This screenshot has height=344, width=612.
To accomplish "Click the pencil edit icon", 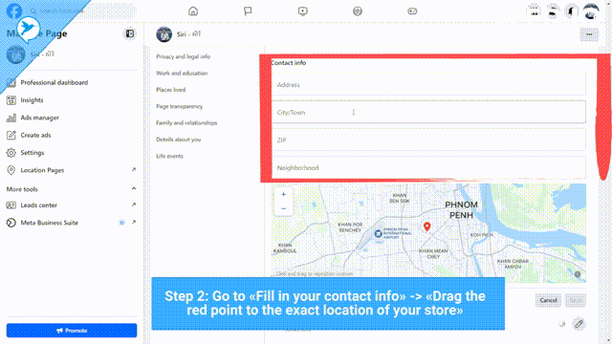I will point(579,324).
